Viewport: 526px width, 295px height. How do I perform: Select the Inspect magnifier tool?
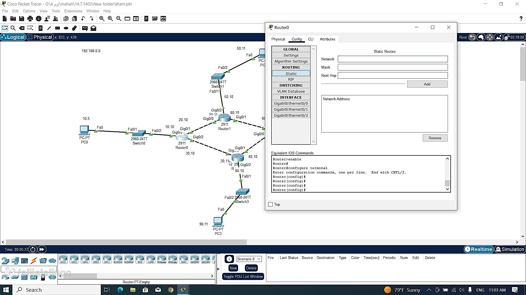[x=13, y=28]
